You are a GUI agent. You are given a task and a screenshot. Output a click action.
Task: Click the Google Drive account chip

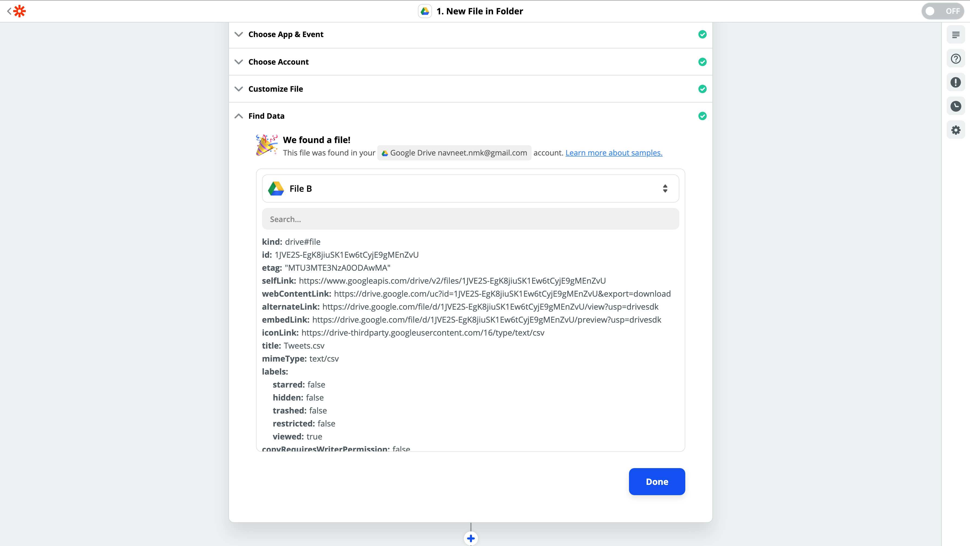coord(454,153)
